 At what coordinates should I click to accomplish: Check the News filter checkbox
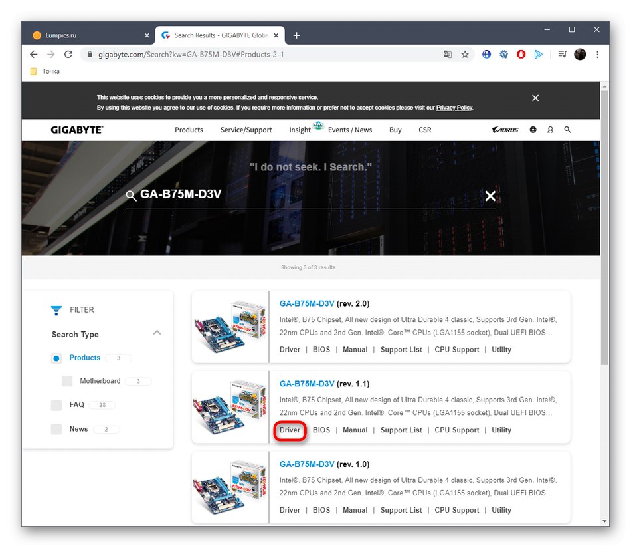(x=56, y=429)
